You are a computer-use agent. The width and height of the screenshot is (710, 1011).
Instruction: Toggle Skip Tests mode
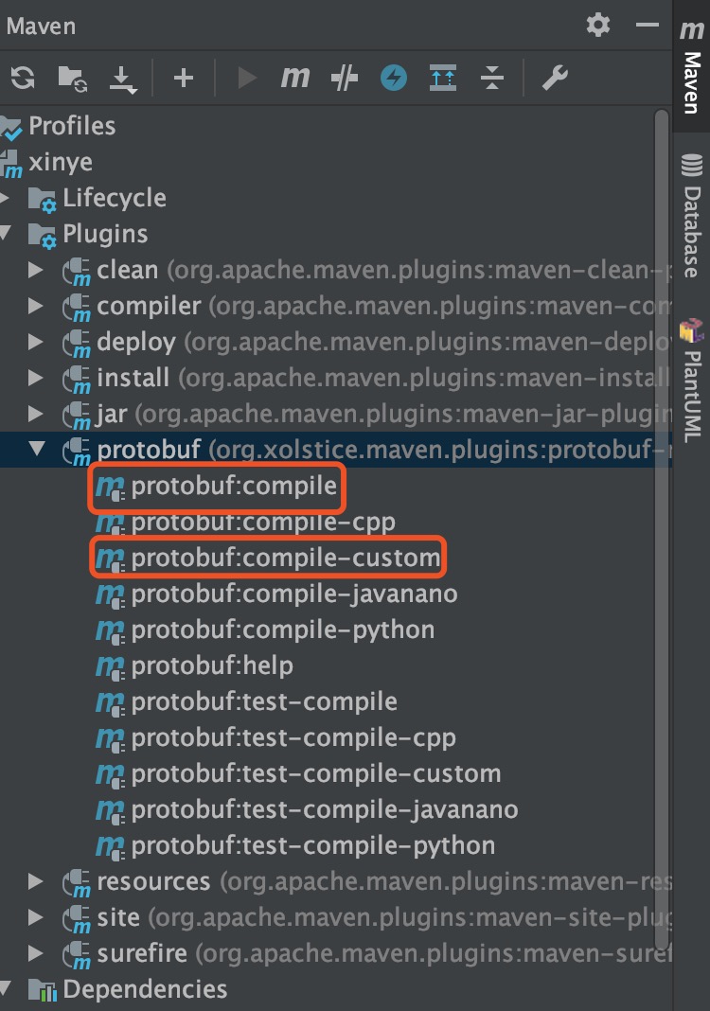click(x=394, y=79)
